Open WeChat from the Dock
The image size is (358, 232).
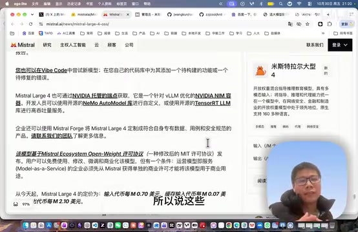point(118,226)
